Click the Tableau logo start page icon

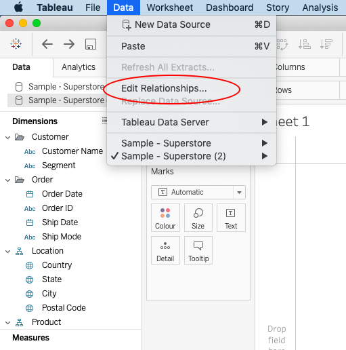16,44
